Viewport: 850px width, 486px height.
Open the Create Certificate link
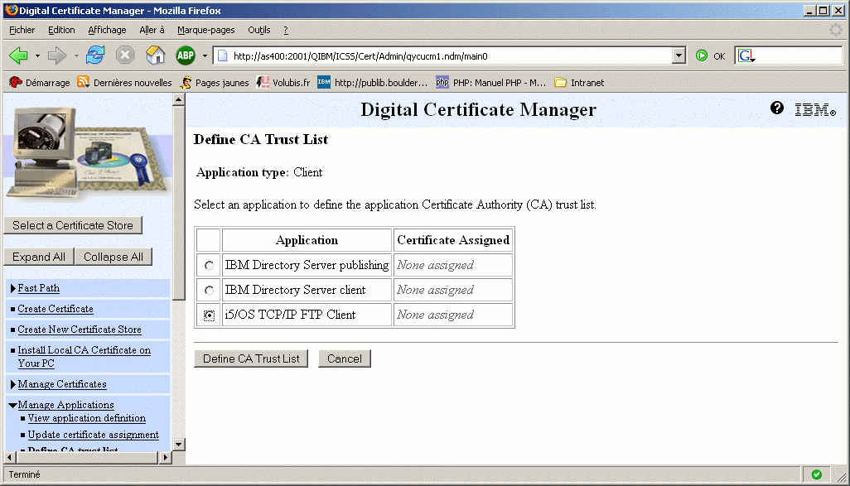coord(56,309)
